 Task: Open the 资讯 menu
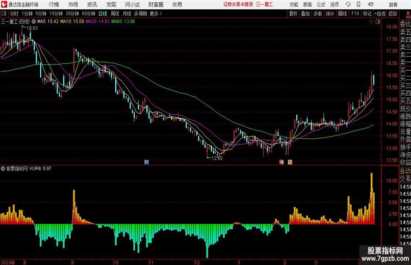tap(92, 4)
